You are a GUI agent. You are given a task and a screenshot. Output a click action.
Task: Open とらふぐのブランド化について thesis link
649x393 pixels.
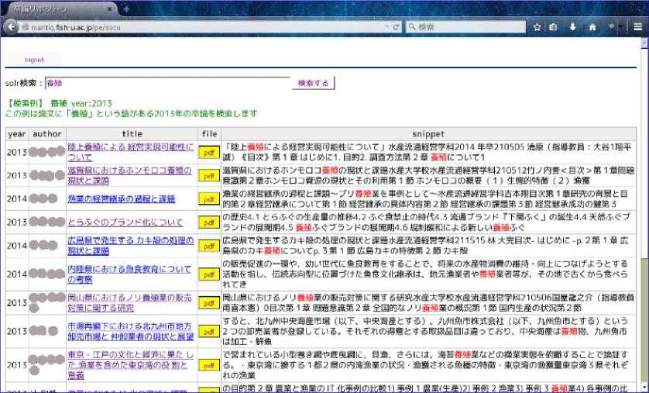(114, 222)
